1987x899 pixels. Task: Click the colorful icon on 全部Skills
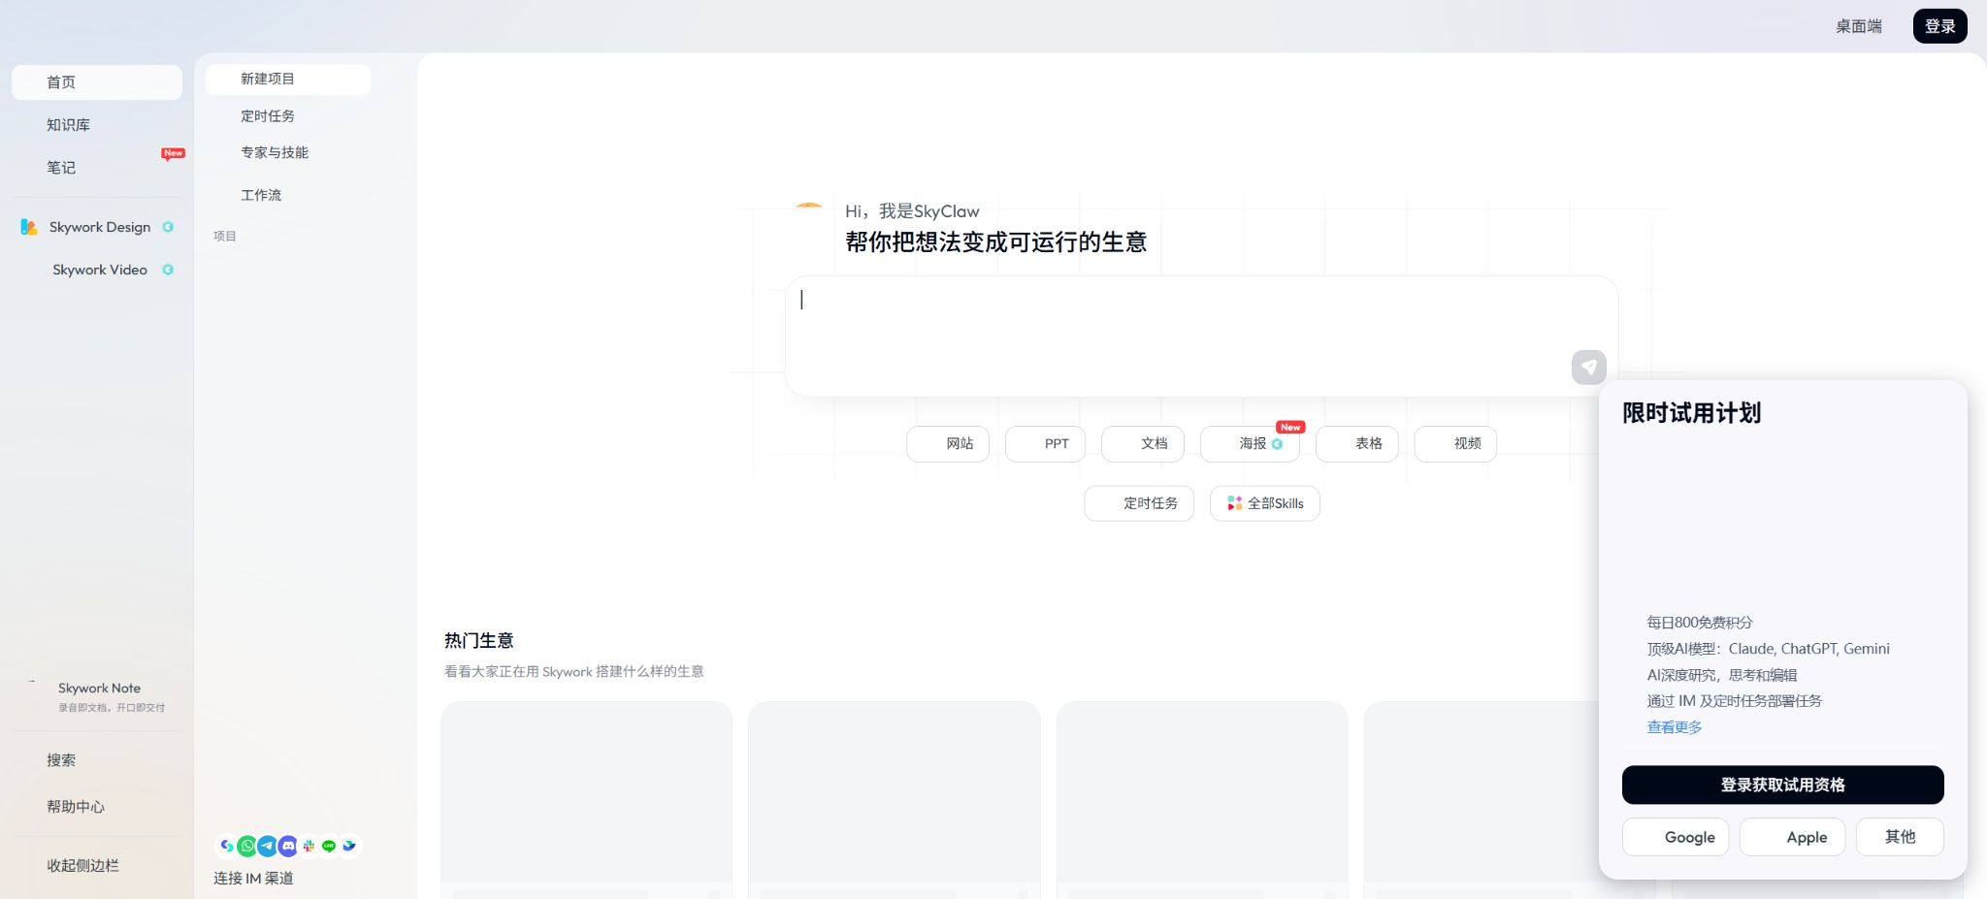tap(1234, 503)
